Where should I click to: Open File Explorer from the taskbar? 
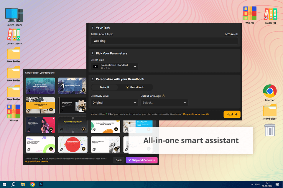click(x=23, y=184)
